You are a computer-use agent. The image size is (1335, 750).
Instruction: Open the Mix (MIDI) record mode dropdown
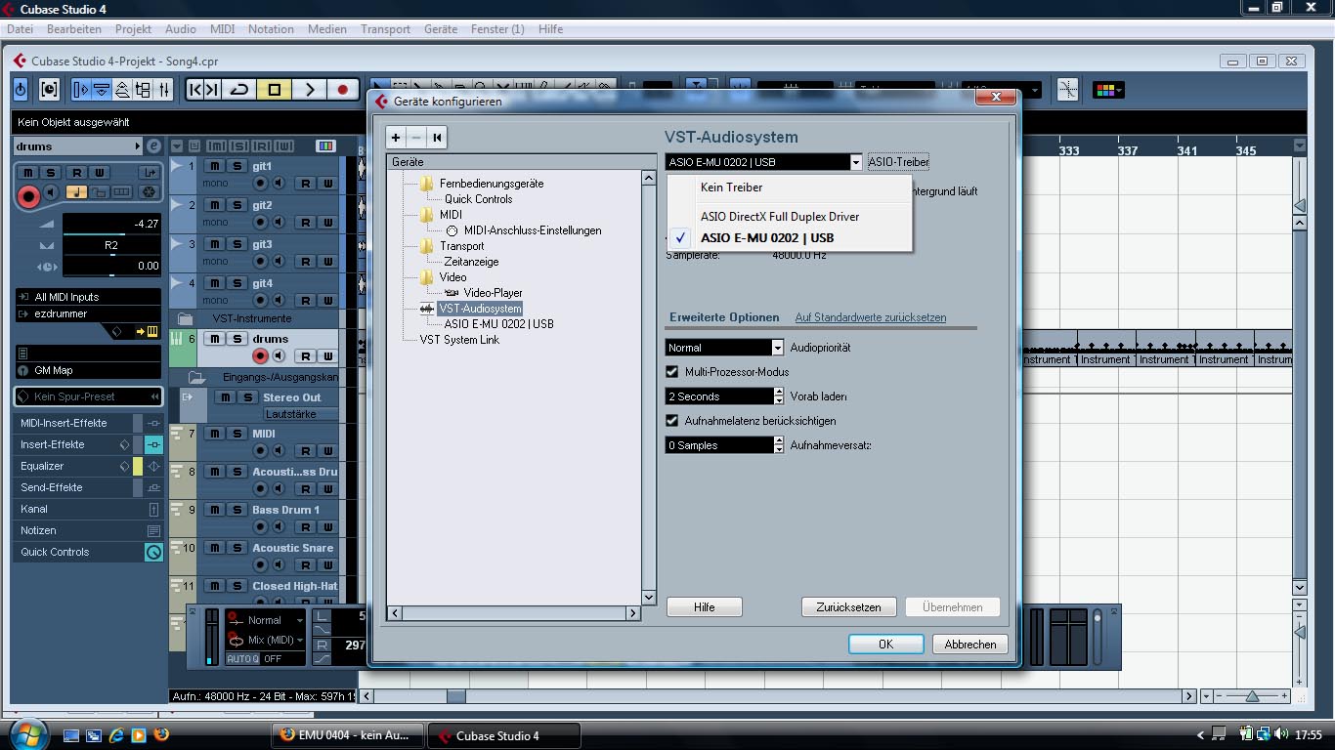pos(266,640)
